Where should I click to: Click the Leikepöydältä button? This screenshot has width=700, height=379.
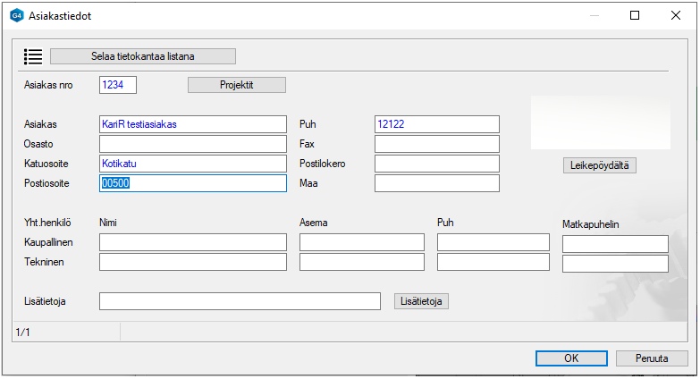pyautogui.click(x=599, y=165)
